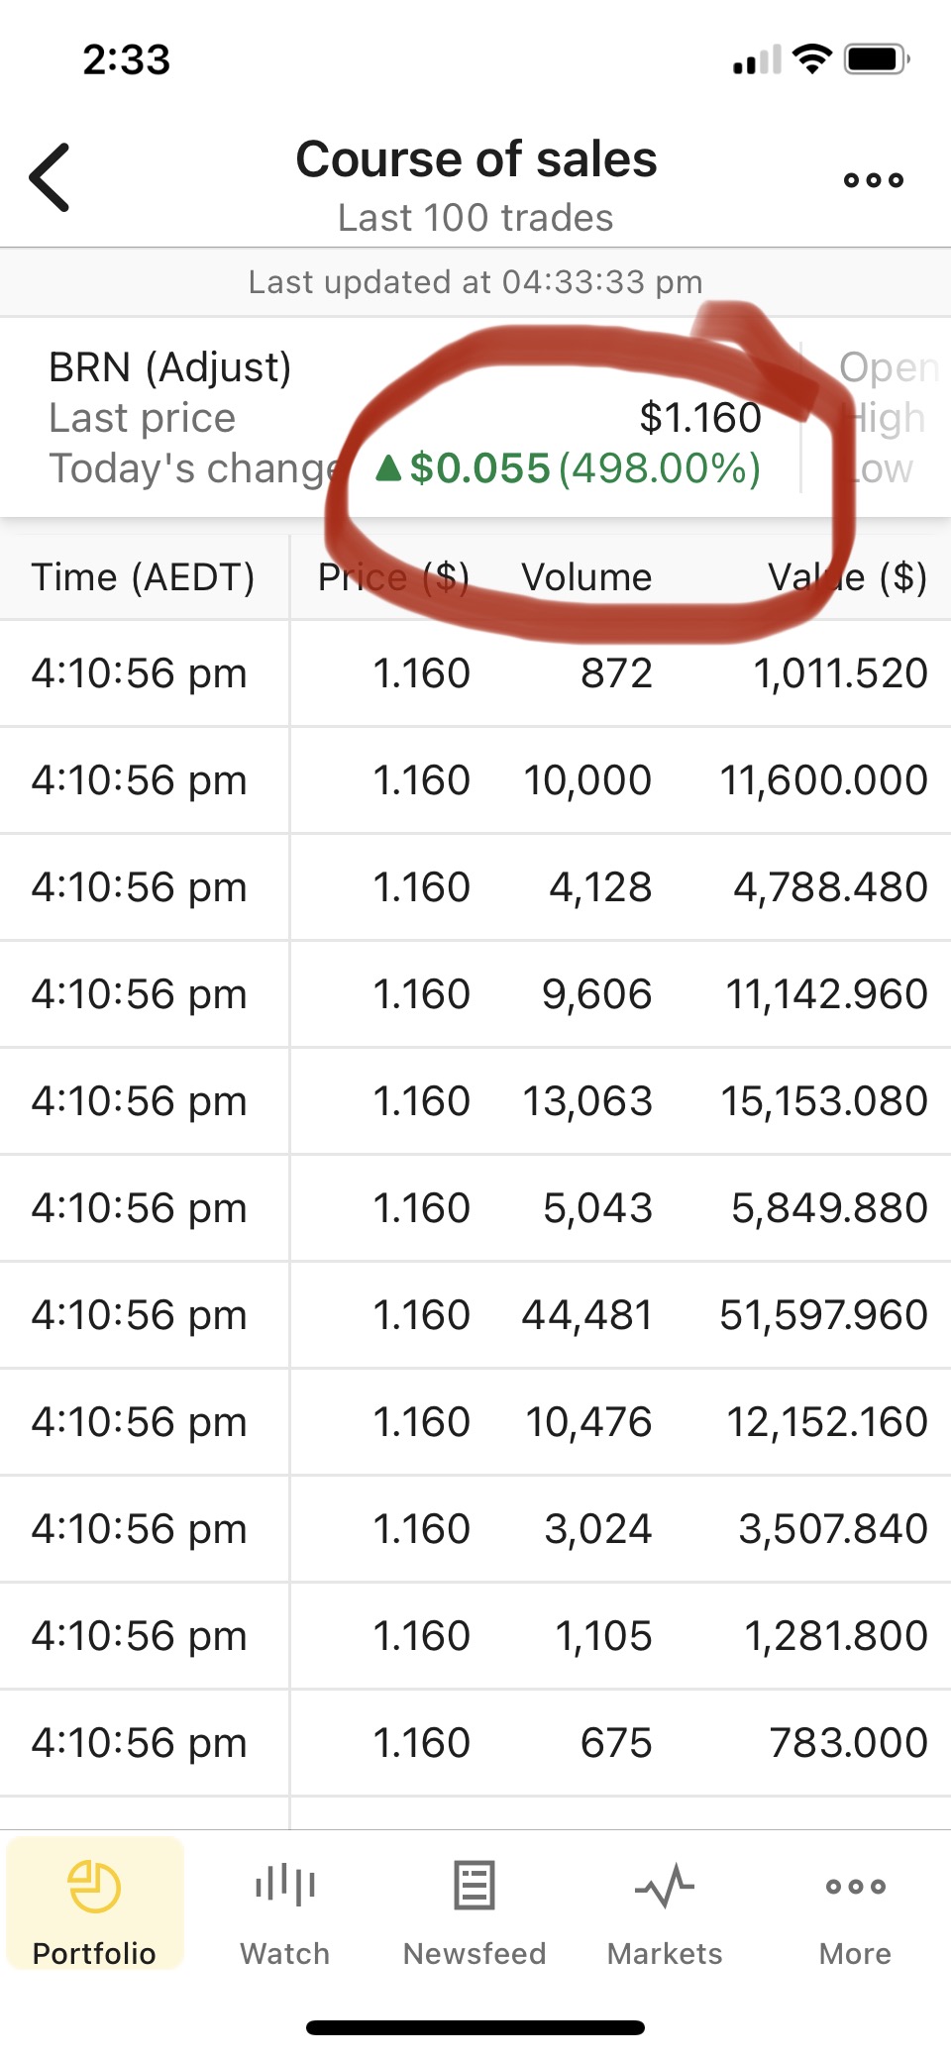The image size is (951, 2059).
Task: Tap the Volume column header
Action: pos(586,577)
